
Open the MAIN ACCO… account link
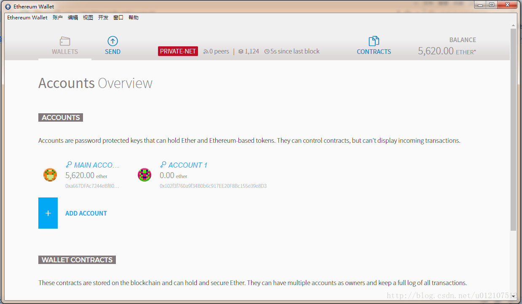click(x=96, y=165)
